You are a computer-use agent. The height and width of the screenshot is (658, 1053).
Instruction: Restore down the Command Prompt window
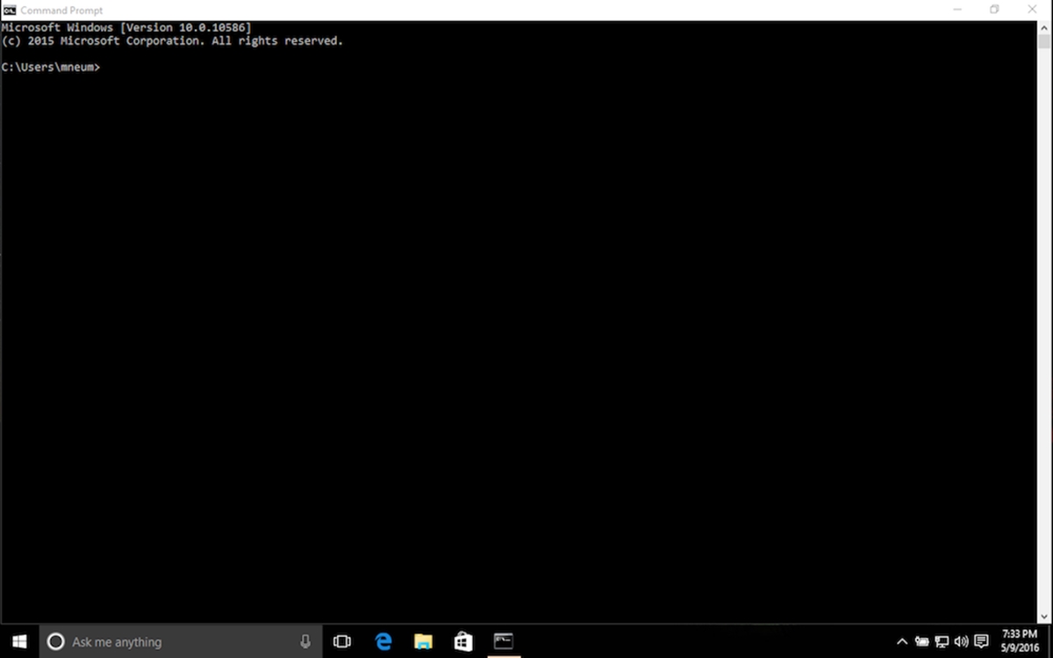pyautogui.click(x=994, y=10)
